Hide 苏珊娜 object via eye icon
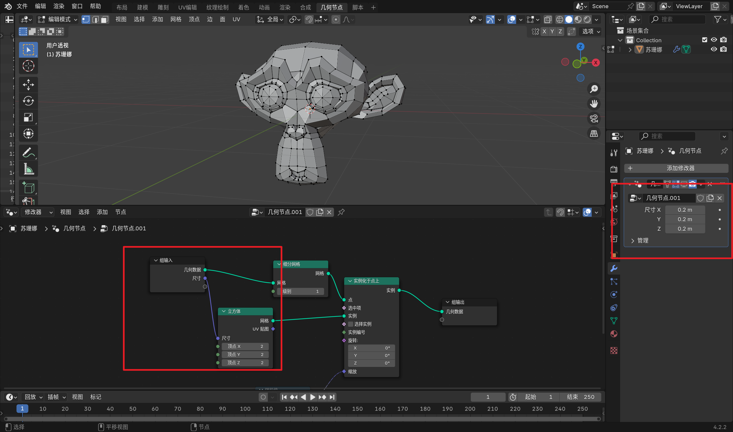This screenshot has width=733, height=432. coord(714,49)
